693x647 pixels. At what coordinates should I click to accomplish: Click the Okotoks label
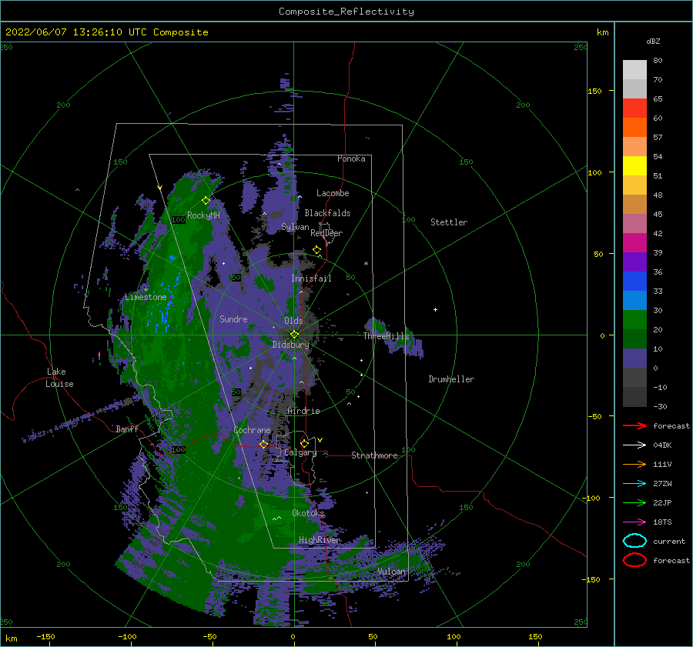tap(308, 513)
